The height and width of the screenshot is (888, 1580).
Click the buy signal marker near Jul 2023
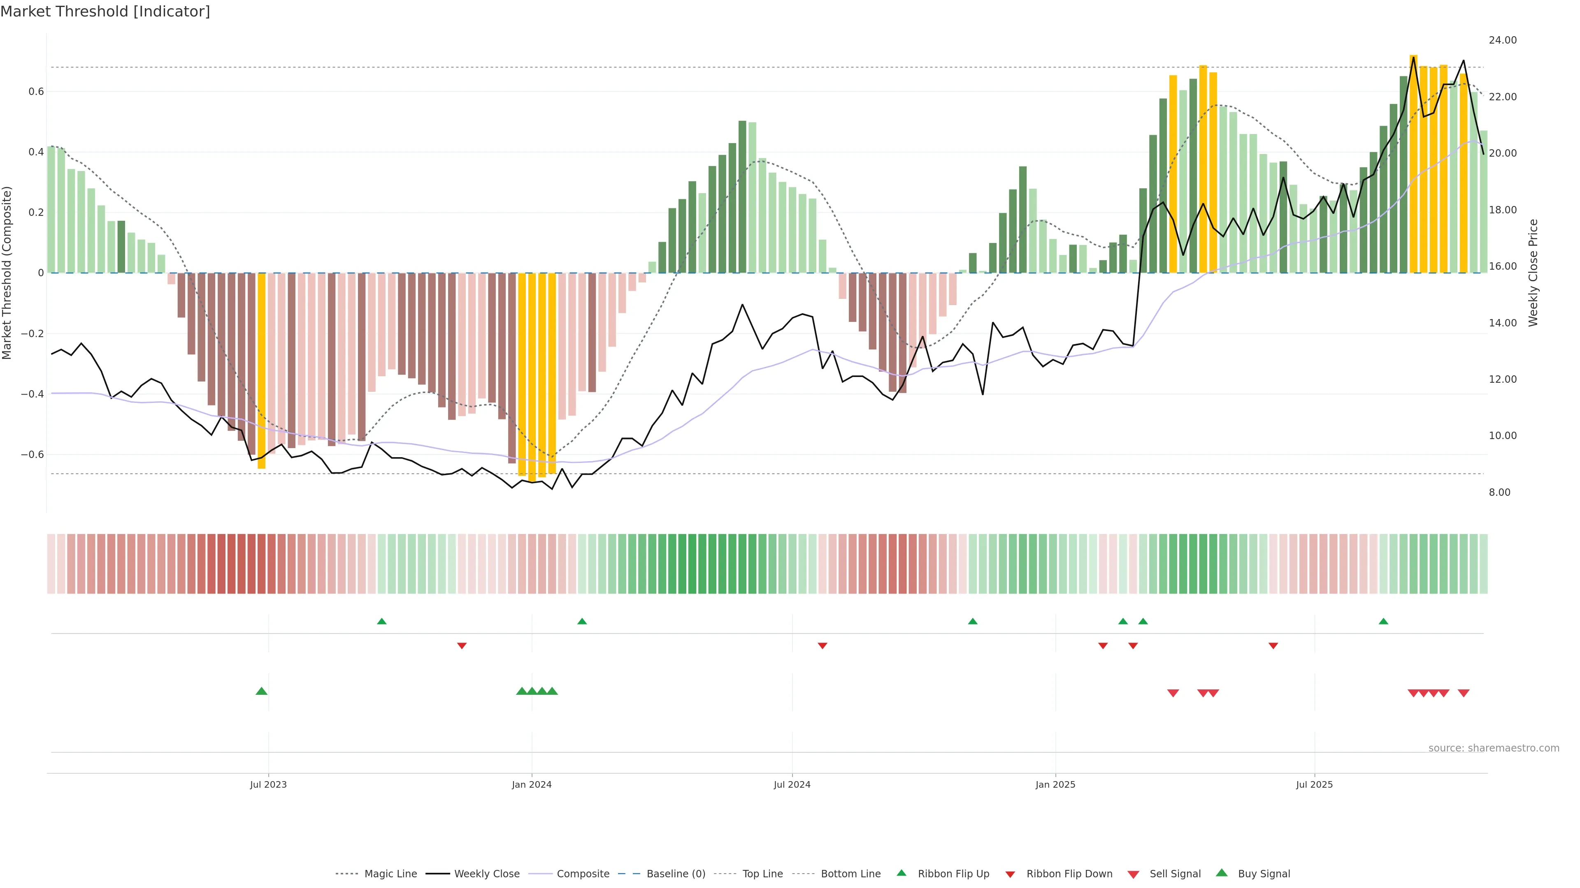(261, 691)
